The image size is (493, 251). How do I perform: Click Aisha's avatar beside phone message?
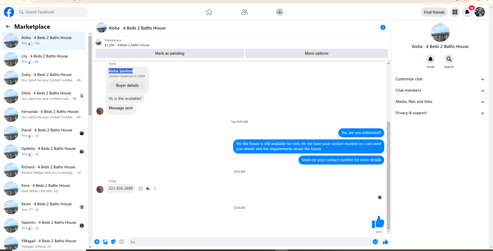pos(100,189)
